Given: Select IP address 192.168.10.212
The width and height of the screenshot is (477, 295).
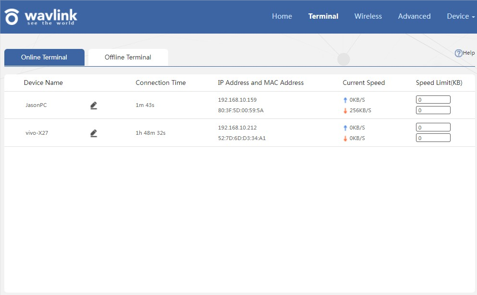Looking at the screenshot, I should click(x=237, y=128).
